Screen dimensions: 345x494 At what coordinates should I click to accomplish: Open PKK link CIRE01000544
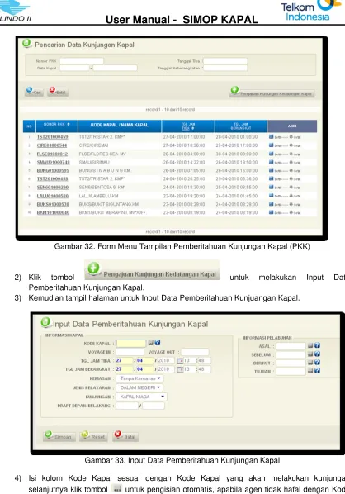pyautogui.click(x=52, y=145)
